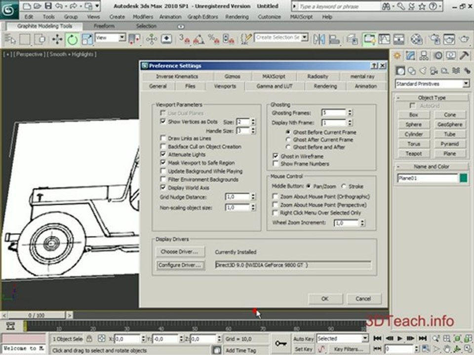Toggle the Set Key mode key icon

[x=281, y=344]
